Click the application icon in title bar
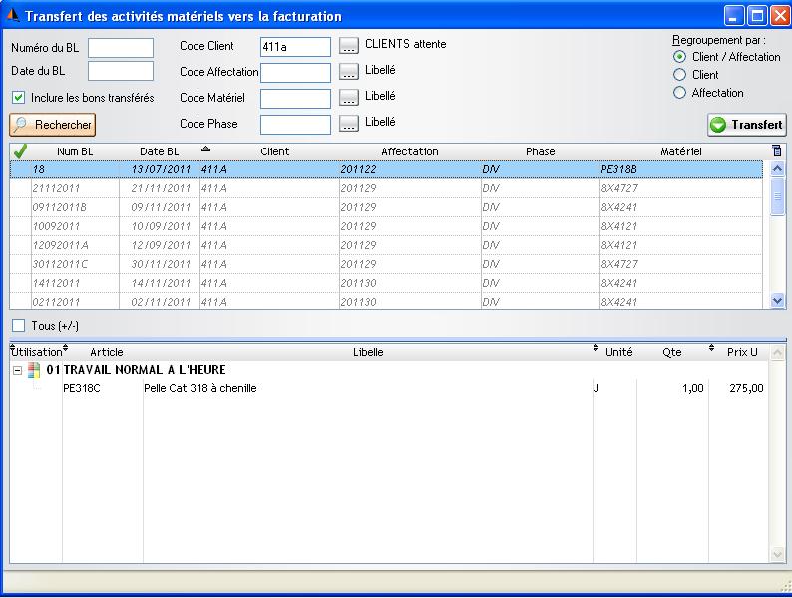792x598 pixels. (x=12, y=16)
